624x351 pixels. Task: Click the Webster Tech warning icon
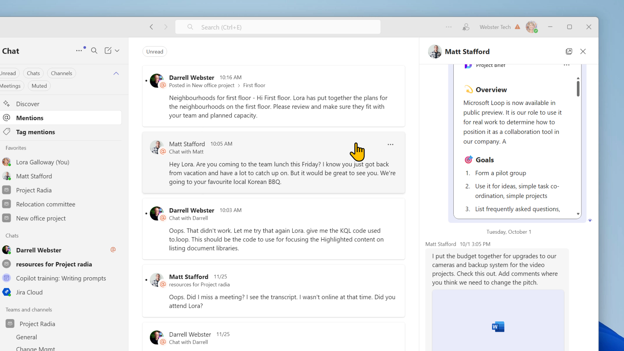tap(517, 27)
